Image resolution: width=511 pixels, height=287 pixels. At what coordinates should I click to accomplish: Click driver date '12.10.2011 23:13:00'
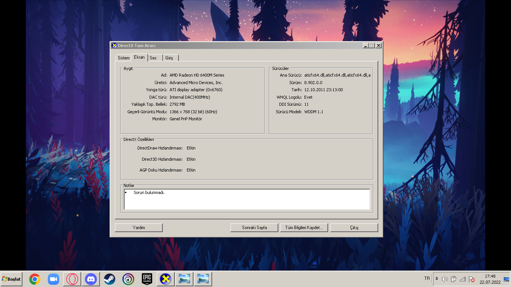(x=324, y=90)
